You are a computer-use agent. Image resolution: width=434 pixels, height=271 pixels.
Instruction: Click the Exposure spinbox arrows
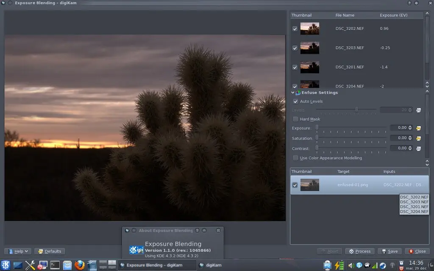(x=410, y=128)
